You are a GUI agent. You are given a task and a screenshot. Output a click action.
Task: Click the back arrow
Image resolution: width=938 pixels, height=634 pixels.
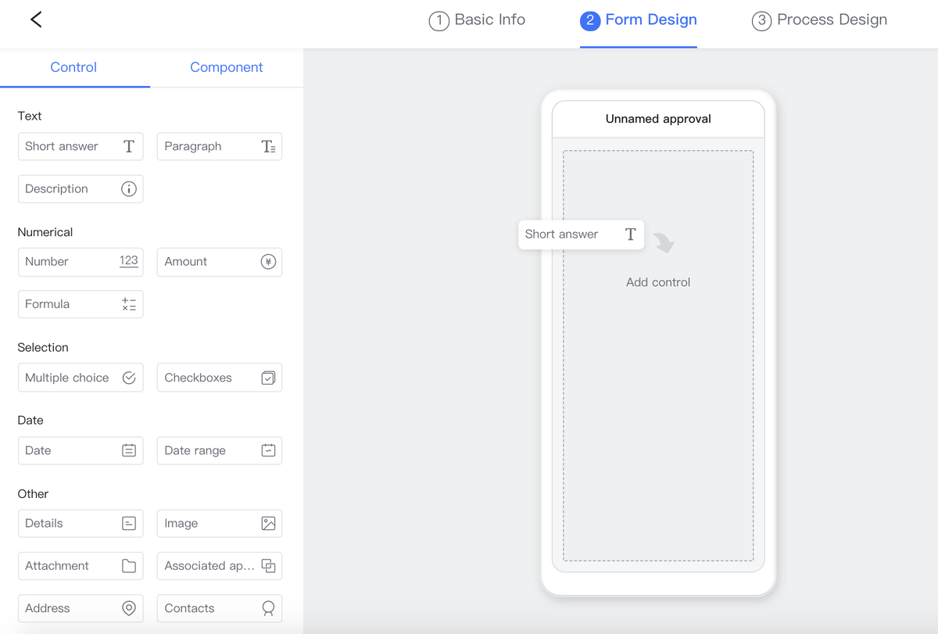point(36,20)
